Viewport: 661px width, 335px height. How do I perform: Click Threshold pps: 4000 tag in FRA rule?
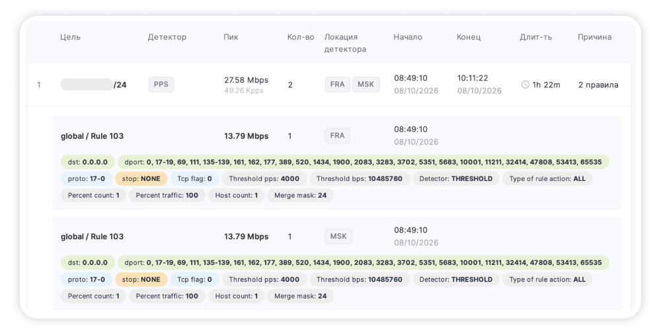click(x=264, y=178)
